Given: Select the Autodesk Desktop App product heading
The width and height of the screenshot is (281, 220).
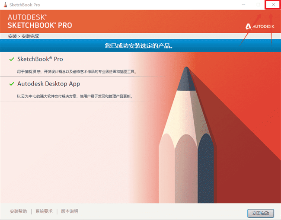Looking at the screenshot, I should 48,84.
